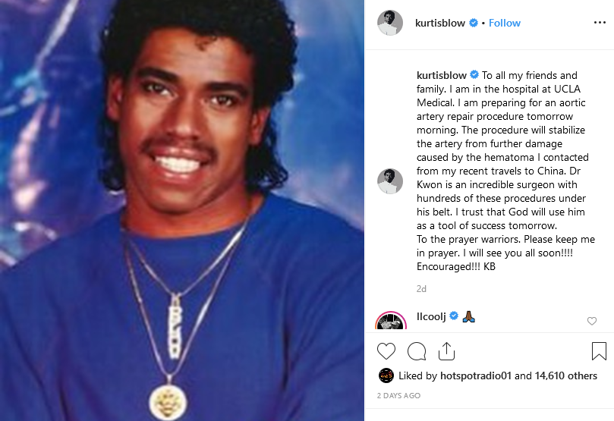This screenshot has height=421, width=614.
Task: Open the kurtisblow profile from the header username
Action: click(x=440, y=23)
